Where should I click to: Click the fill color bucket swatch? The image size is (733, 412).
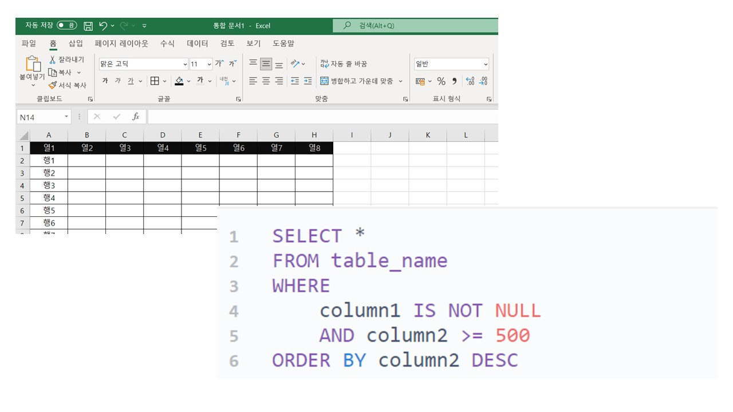click(x=179, y=81)
